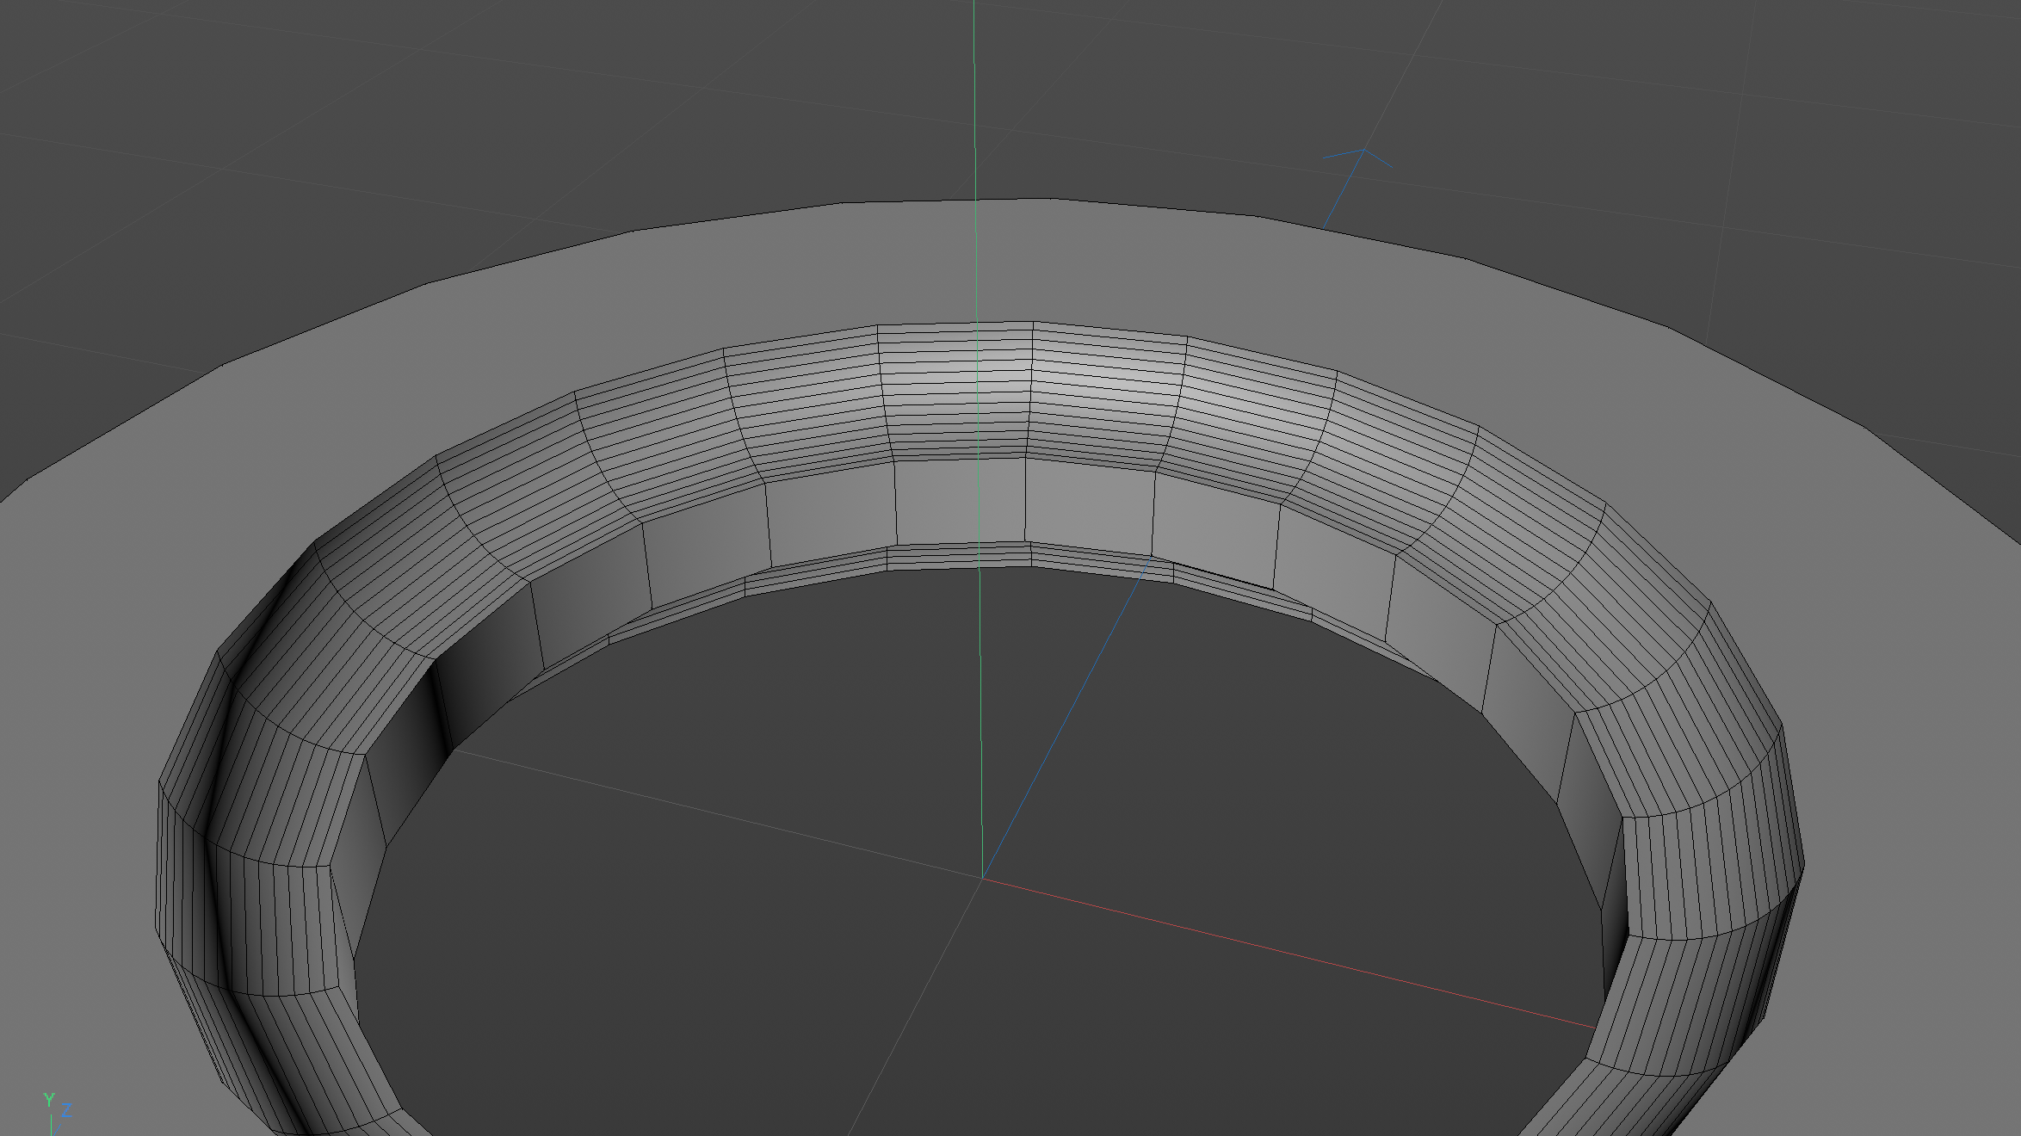Click the green Y axis indicator label
This screenshot has height=1136, width=2021.
[49, 1100]
